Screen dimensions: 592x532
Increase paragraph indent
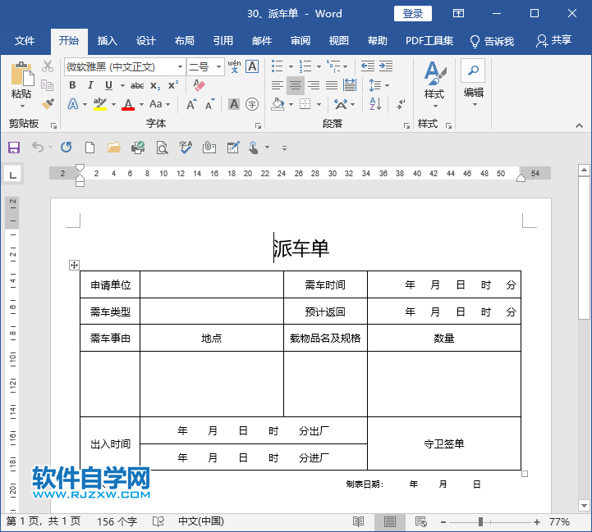click(x=386, y=66)
